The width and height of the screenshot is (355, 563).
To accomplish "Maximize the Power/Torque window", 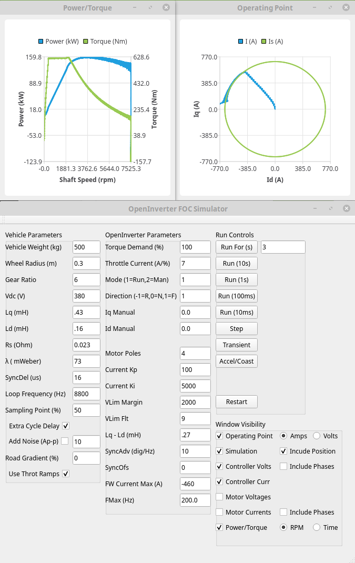I will (150, 7).
